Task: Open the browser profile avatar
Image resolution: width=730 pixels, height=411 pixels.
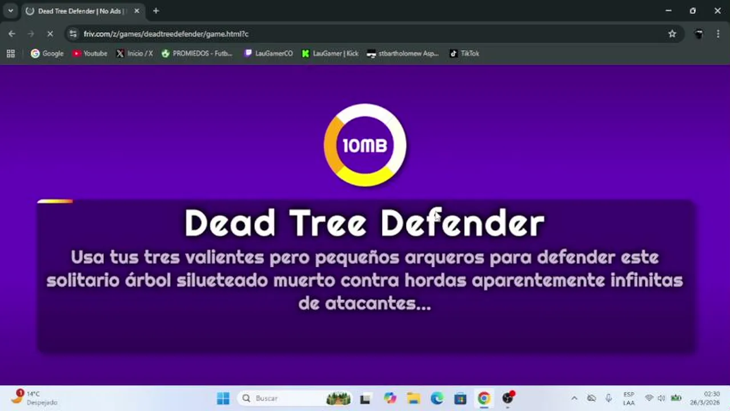Action: (699, 34)
